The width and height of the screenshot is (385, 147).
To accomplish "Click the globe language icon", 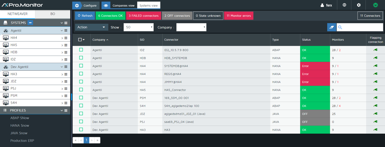I will click(x=344, y=5).
